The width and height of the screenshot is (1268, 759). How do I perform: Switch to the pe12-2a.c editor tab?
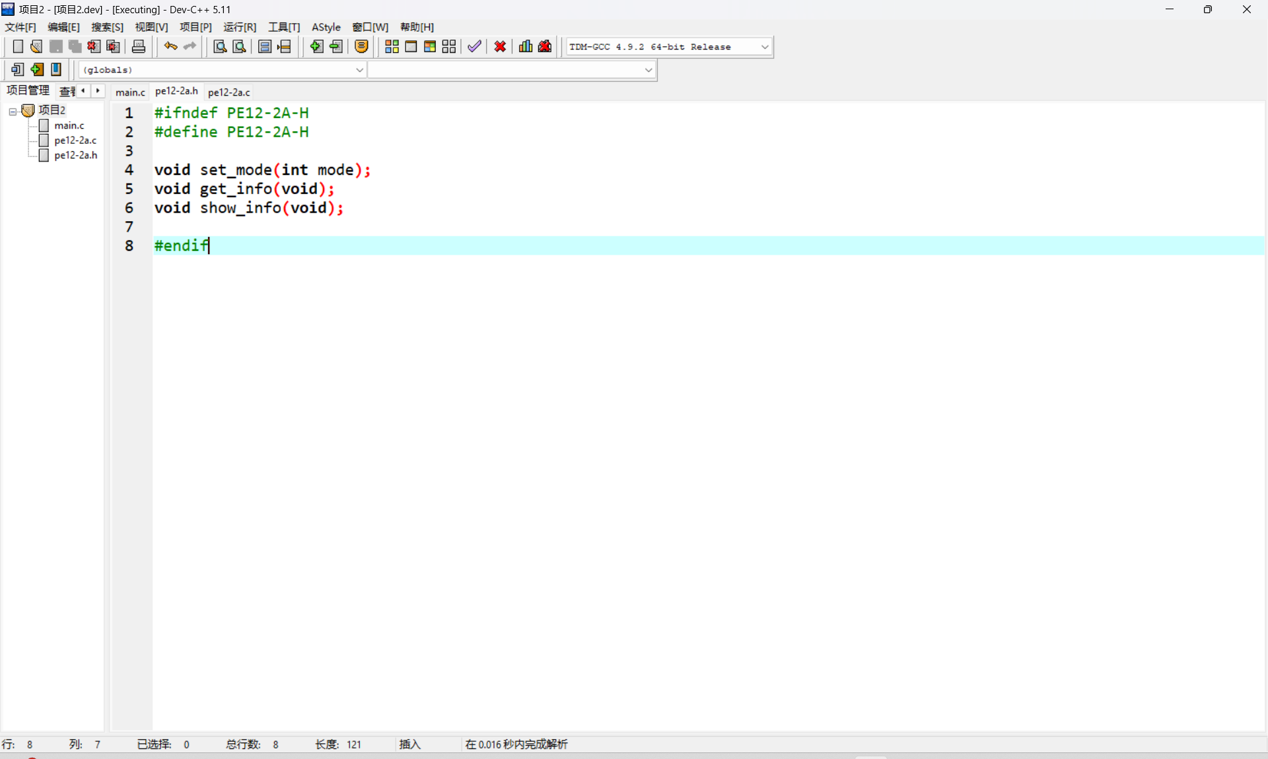click(229, 92)
